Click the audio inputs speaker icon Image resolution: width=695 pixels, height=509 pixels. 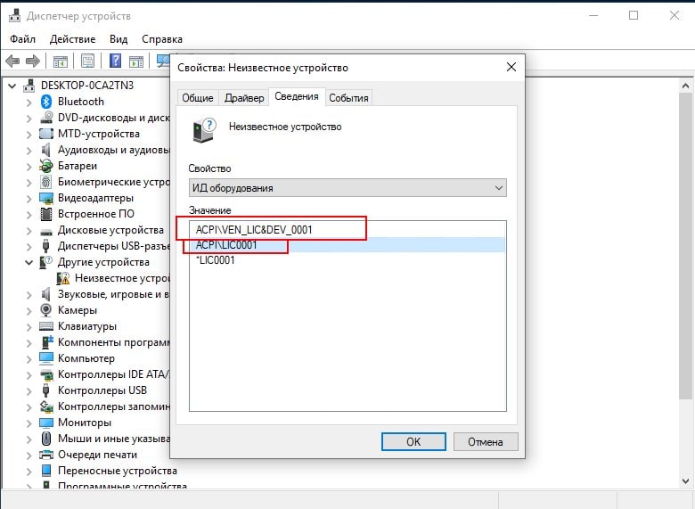[46, 150]
